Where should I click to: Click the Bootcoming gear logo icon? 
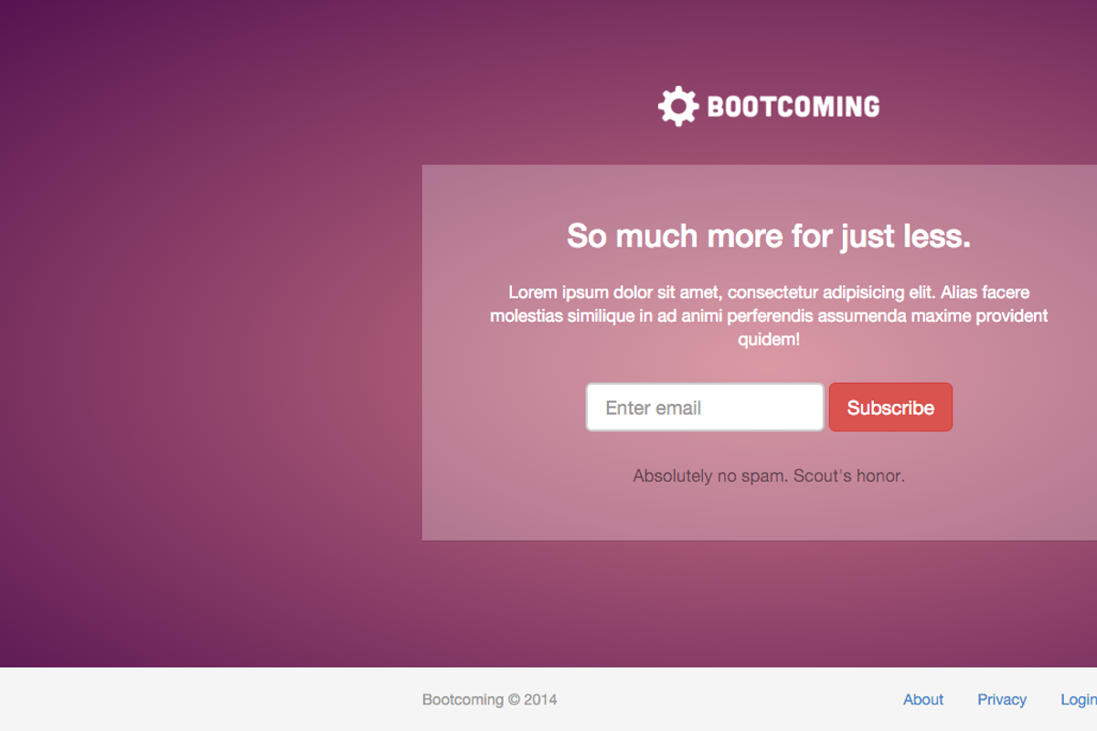point(678,106)
